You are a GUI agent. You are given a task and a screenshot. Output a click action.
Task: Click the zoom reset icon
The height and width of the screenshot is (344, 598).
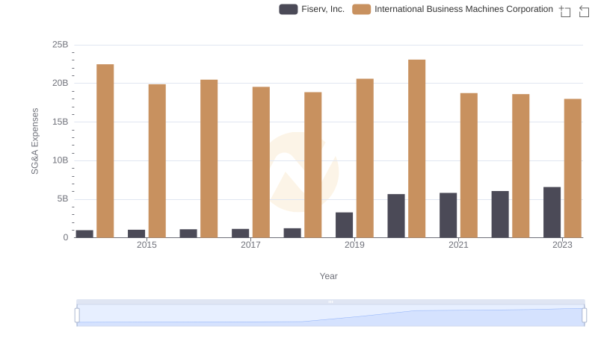[584, 11]
